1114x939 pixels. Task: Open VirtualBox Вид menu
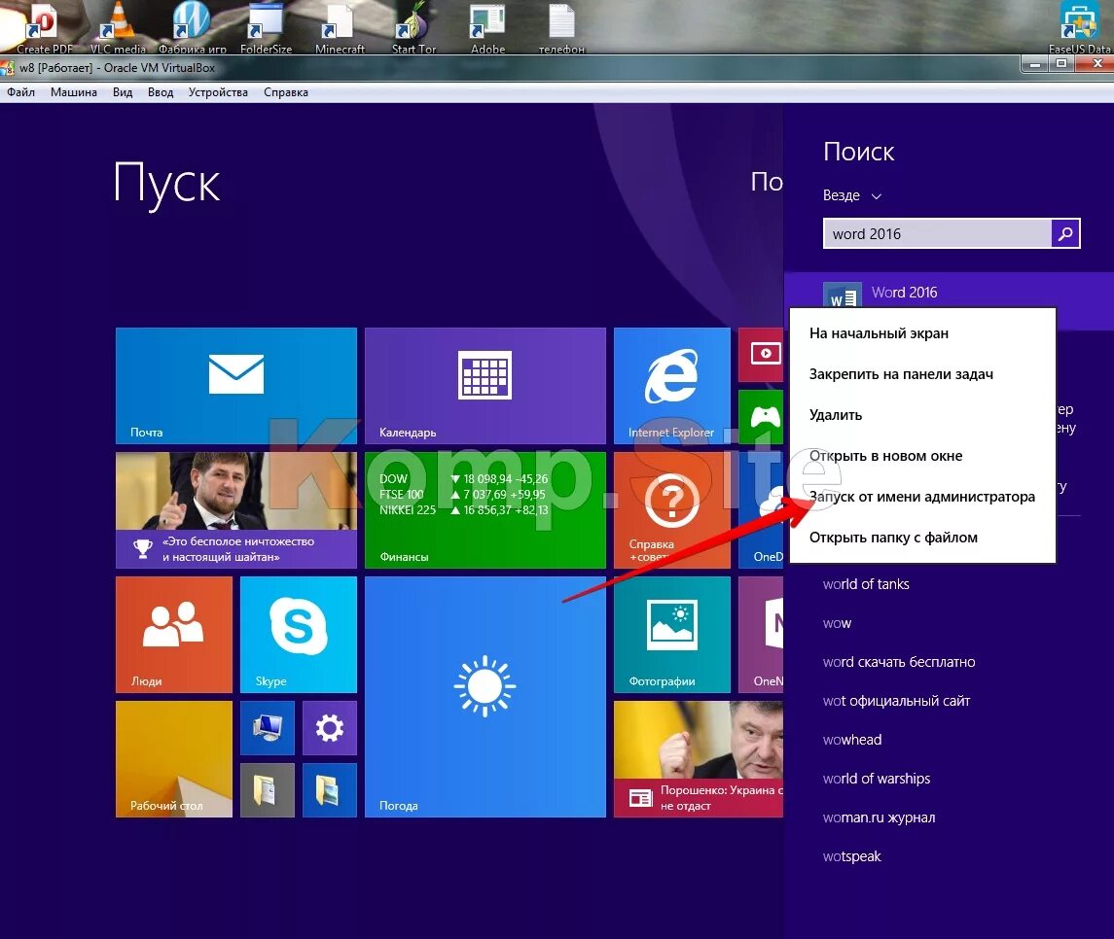(x=123, y=92)
